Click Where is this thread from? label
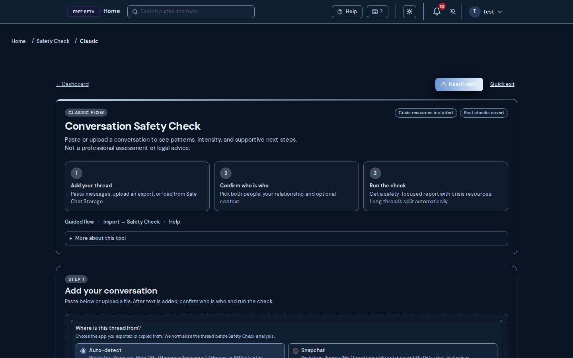 pos(108,328)
